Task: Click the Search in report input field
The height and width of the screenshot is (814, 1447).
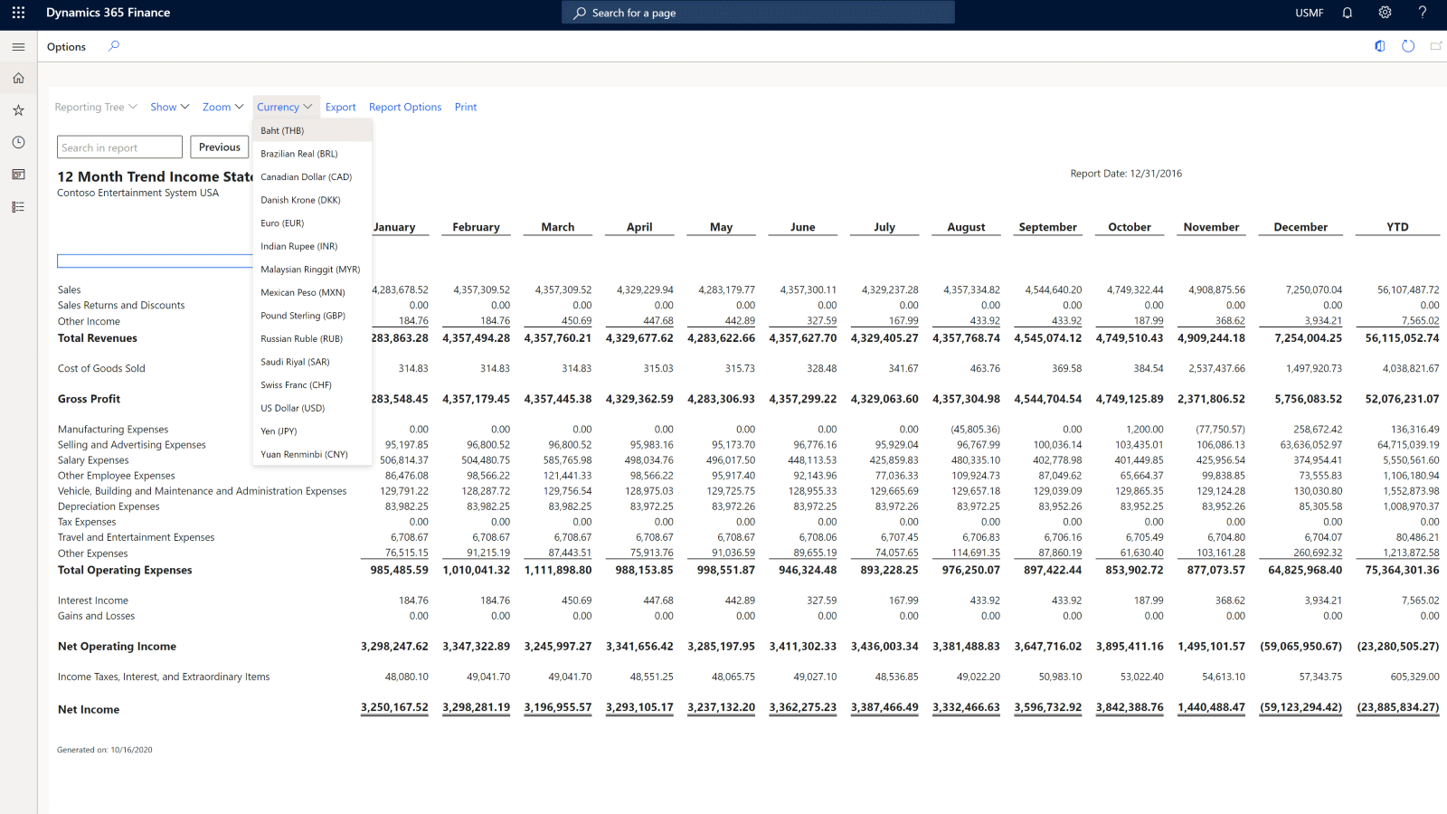Action: [119, 147]
